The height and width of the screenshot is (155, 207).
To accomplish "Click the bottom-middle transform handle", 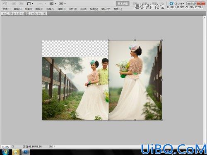I will point(135,120).
